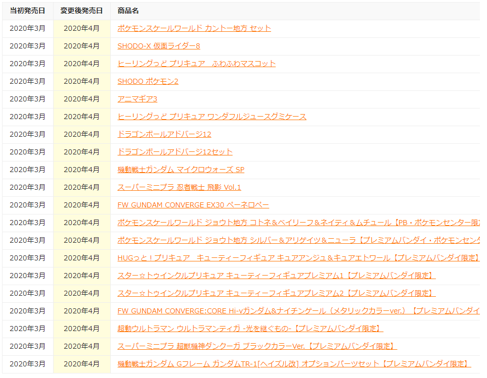Open the アニマギア3 product page

[x=137, y=99]
